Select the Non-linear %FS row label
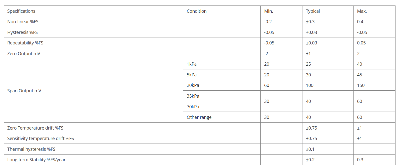The image size is (398, 168). click(x=23, y=22)
